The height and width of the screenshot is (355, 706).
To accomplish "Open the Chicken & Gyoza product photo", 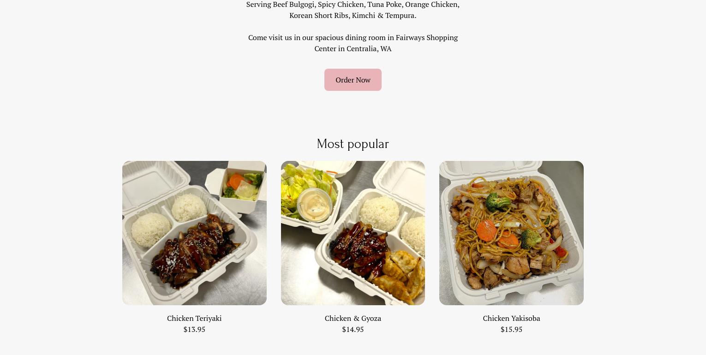I will click(353, 233).
